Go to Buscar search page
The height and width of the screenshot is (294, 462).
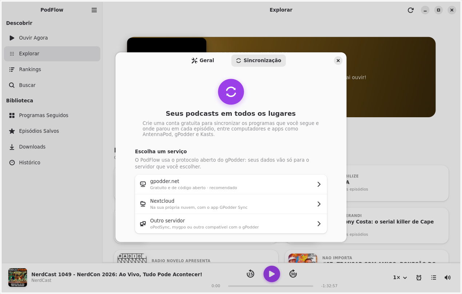(x=52, y=85)
